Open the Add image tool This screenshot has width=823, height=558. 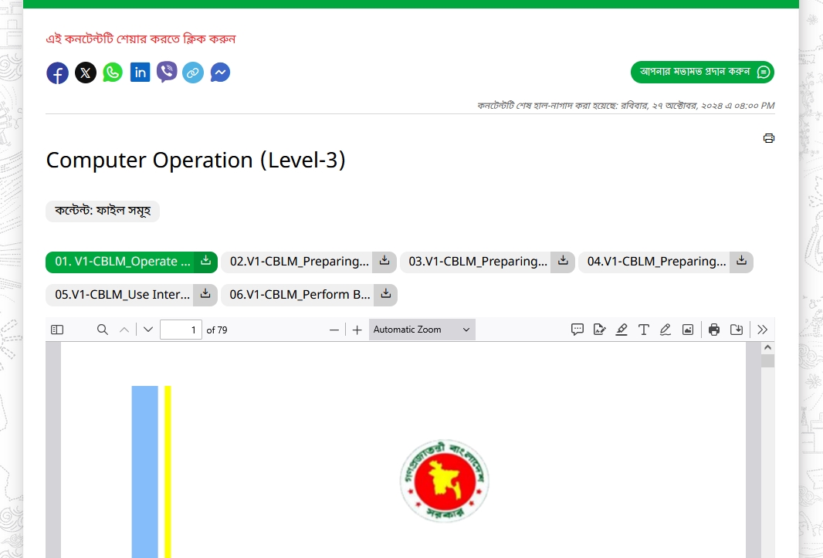[687, 330]
